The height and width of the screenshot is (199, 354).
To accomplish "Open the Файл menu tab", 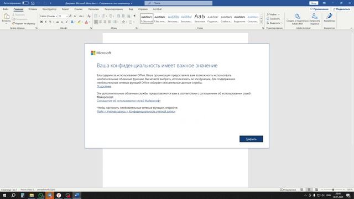I will 6,9.
